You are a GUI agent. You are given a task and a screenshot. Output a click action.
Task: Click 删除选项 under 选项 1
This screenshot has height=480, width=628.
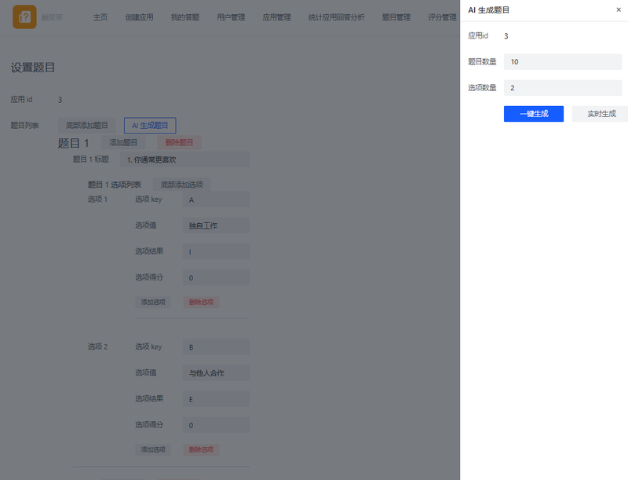(201, 302)
